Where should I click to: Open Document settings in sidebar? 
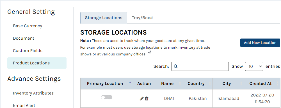point(24,38)
